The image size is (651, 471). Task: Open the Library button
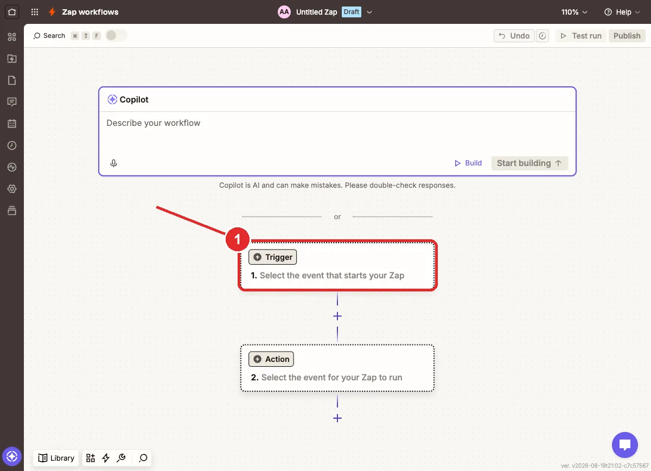click(x=56, y=458)
